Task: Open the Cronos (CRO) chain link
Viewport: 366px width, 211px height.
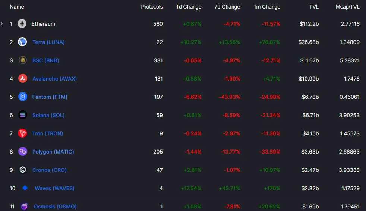Action: [49, 170]
